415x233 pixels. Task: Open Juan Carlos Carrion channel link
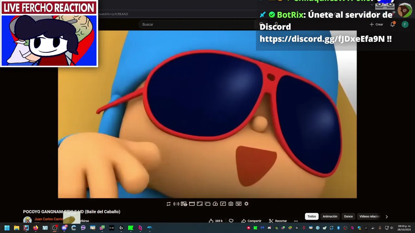point(49,219)
